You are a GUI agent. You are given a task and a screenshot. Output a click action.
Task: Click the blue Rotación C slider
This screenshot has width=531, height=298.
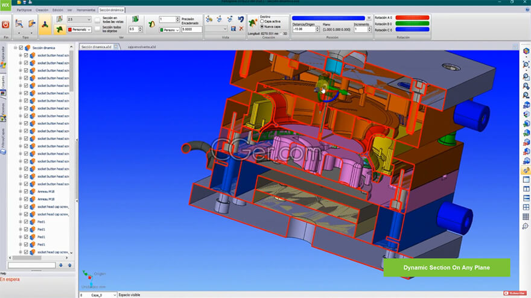412,30
